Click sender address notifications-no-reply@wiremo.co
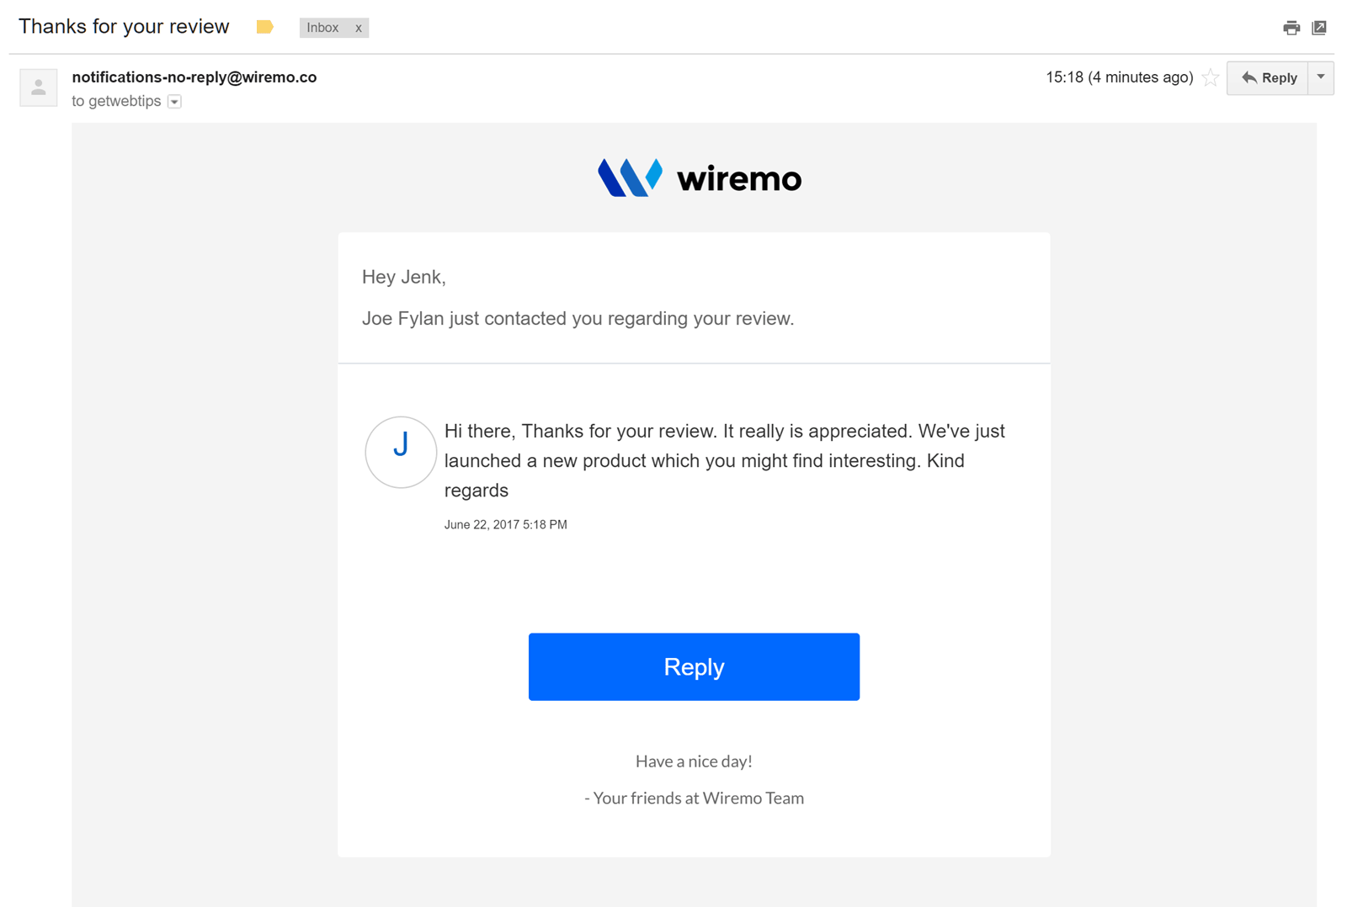Image resolution: width=1347 pixels, height=907 pixels. point(194,77)
